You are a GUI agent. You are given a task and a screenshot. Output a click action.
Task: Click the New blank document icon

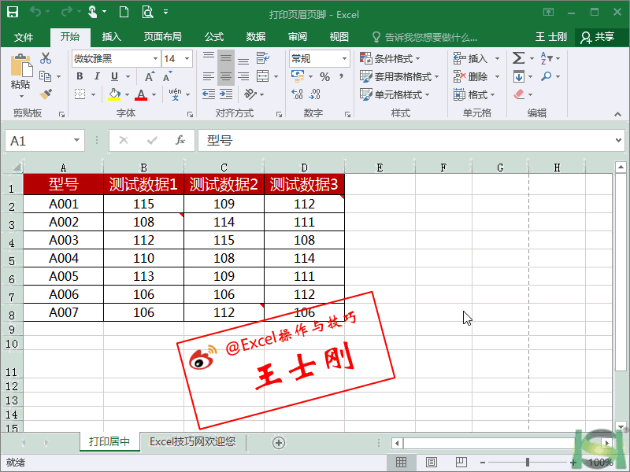click(x=124, y=12)
